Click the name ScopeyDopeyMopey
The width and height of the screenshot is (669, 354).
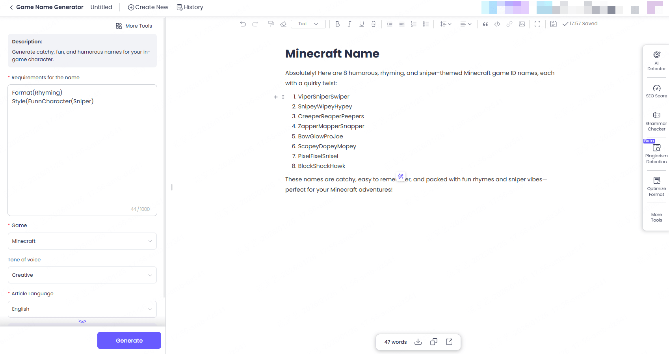[327, 146]
